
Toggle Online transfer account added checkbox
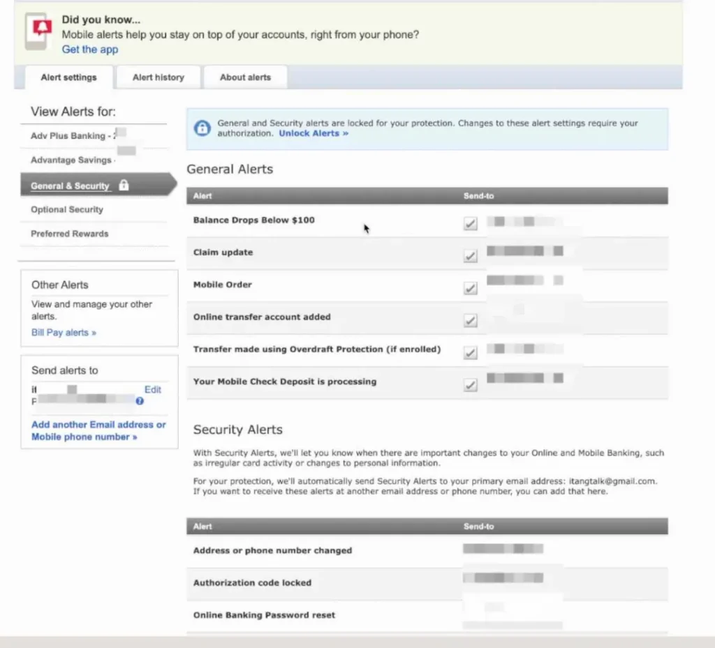471,321
